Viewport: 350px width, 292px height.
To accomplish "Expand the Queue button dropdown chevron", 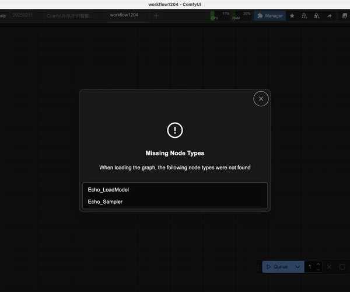I will point(297,267).
